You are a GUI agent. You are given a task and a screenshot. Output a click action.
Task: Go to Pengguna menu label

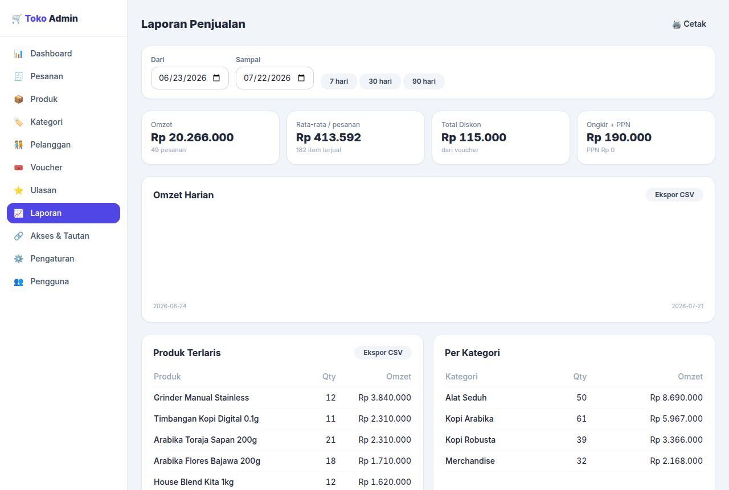pyautogui.click(x=50, y=281)
